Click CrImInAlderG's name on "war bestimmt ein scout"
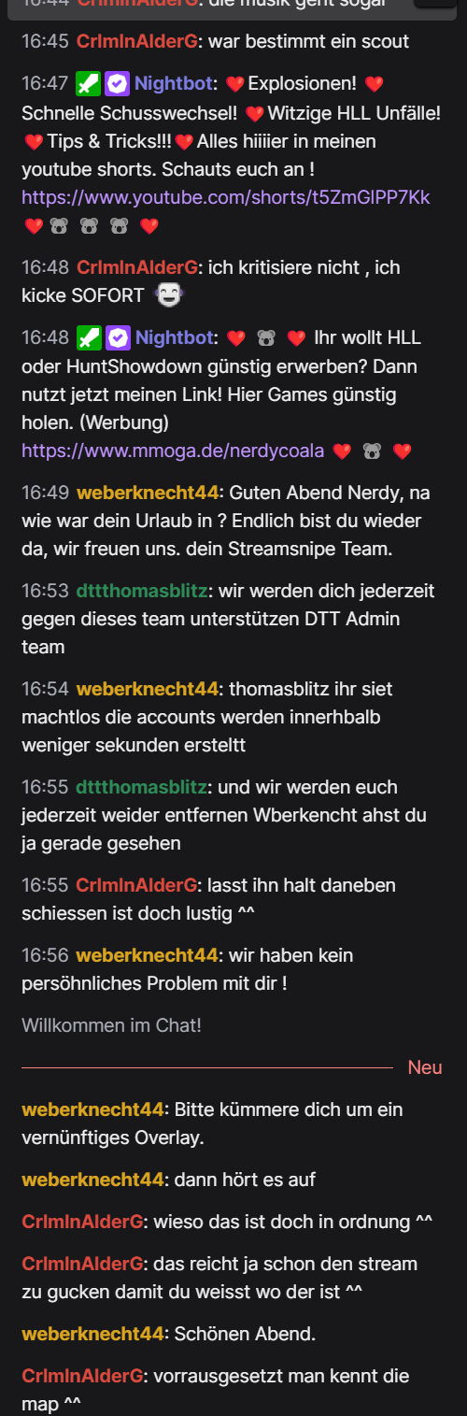Screen dimensions: 467x1416 [137, 42]
